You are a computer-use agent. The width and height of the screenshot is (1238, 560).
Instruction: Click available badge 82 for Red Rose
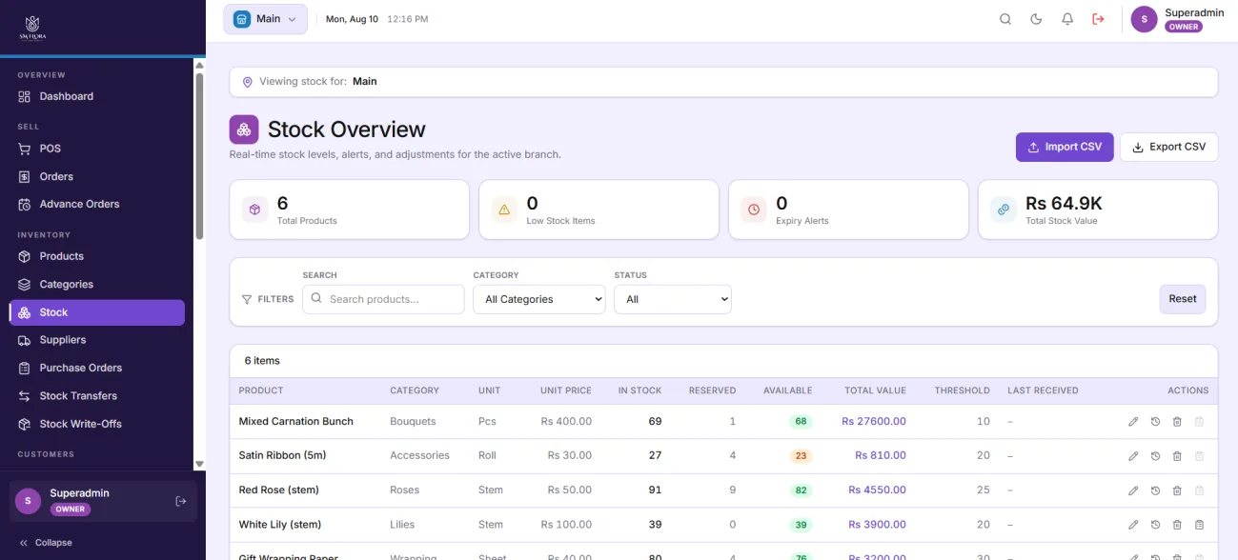pyautogui.click(x=801, y=490)
